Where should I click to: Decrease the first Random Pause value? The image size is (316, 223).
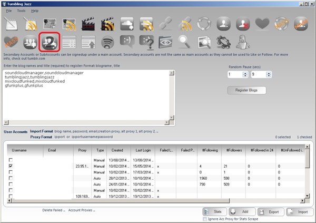coord(245,76)
